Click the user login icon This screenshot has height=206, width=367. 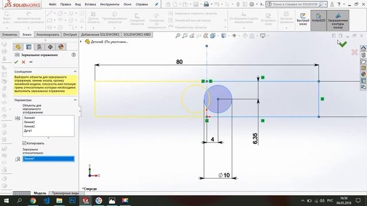[x=332, y=4]
